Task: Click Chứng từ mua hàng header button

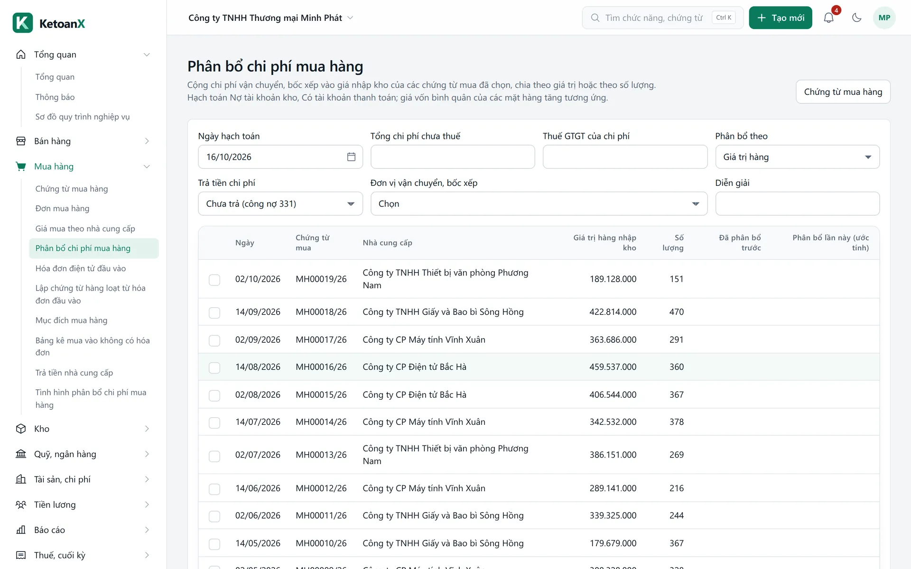Action: (x=843, y=92)
